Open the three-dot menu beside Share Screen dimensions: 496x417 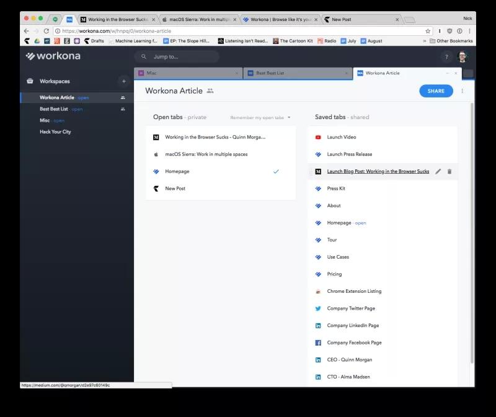(x=462, y=91)
